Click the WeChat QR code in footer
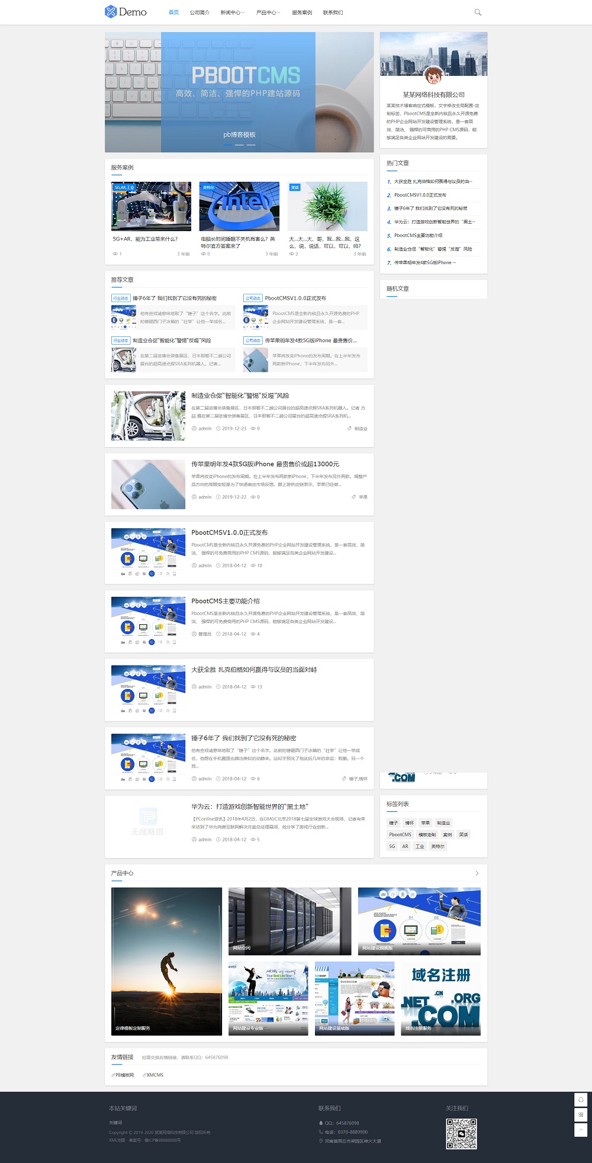Image resolution: width=592 pixels, height=1163 pixels. [x=461, y=1133]
